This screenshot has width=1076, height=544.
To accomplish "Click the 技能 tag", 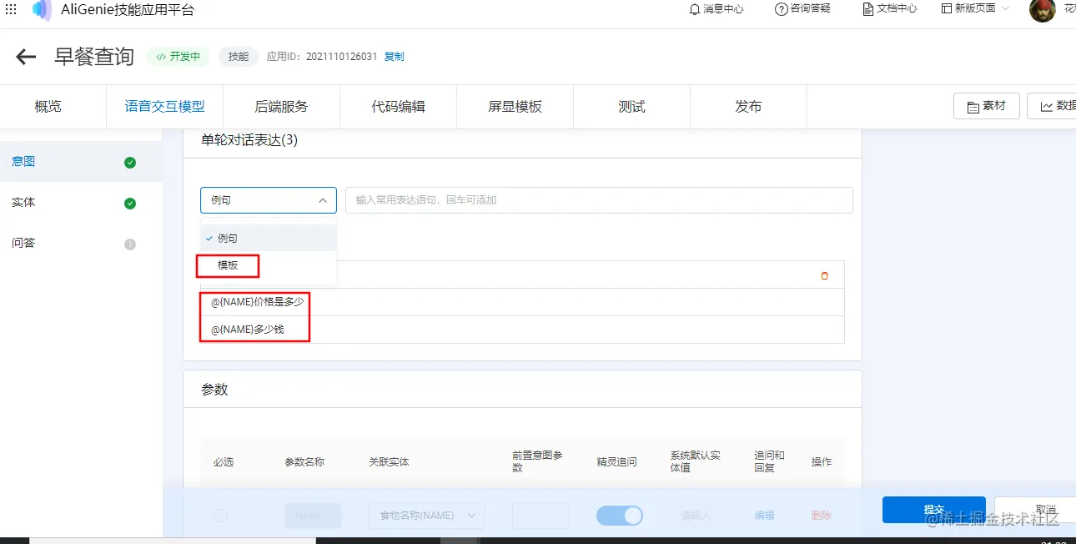I will coord(239,57).
